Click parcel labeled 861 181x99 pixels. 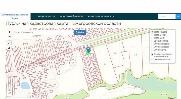click(x=115, y=53)
